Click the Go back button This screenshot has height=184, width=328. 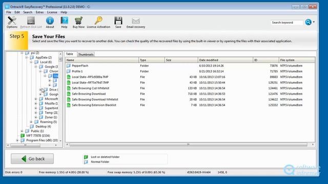point(32,159)
